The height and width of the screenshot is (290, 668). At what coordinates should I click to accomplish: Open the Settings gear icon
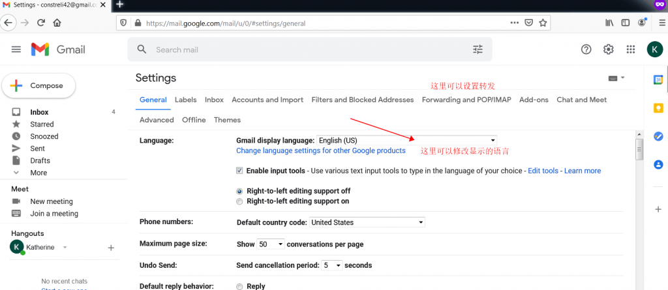pos(609,50)
